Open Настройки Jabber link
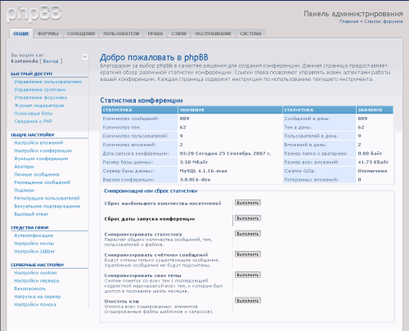The width and height of the screenshot is (409, 331). point(34,251)
